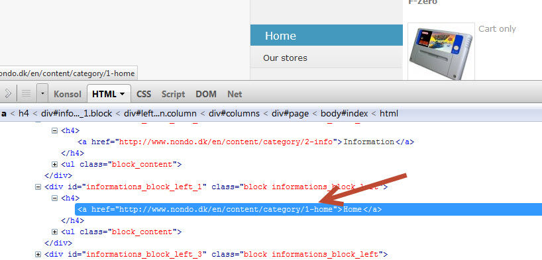Screen dimensions: 542x260
Task: Collapse the div informations_block_left_1 node
Action: click(38, 187)
